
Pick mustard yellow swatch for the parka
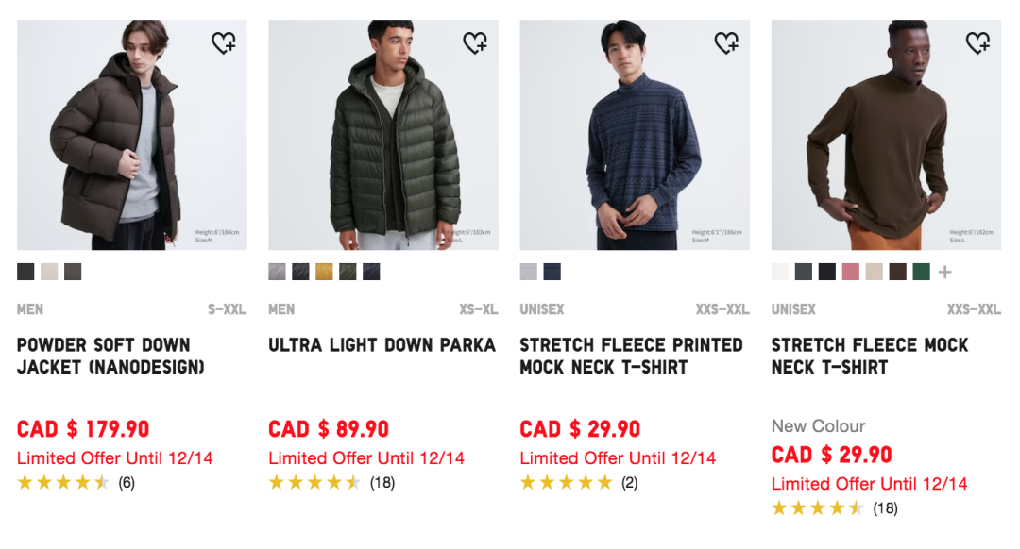323,272
